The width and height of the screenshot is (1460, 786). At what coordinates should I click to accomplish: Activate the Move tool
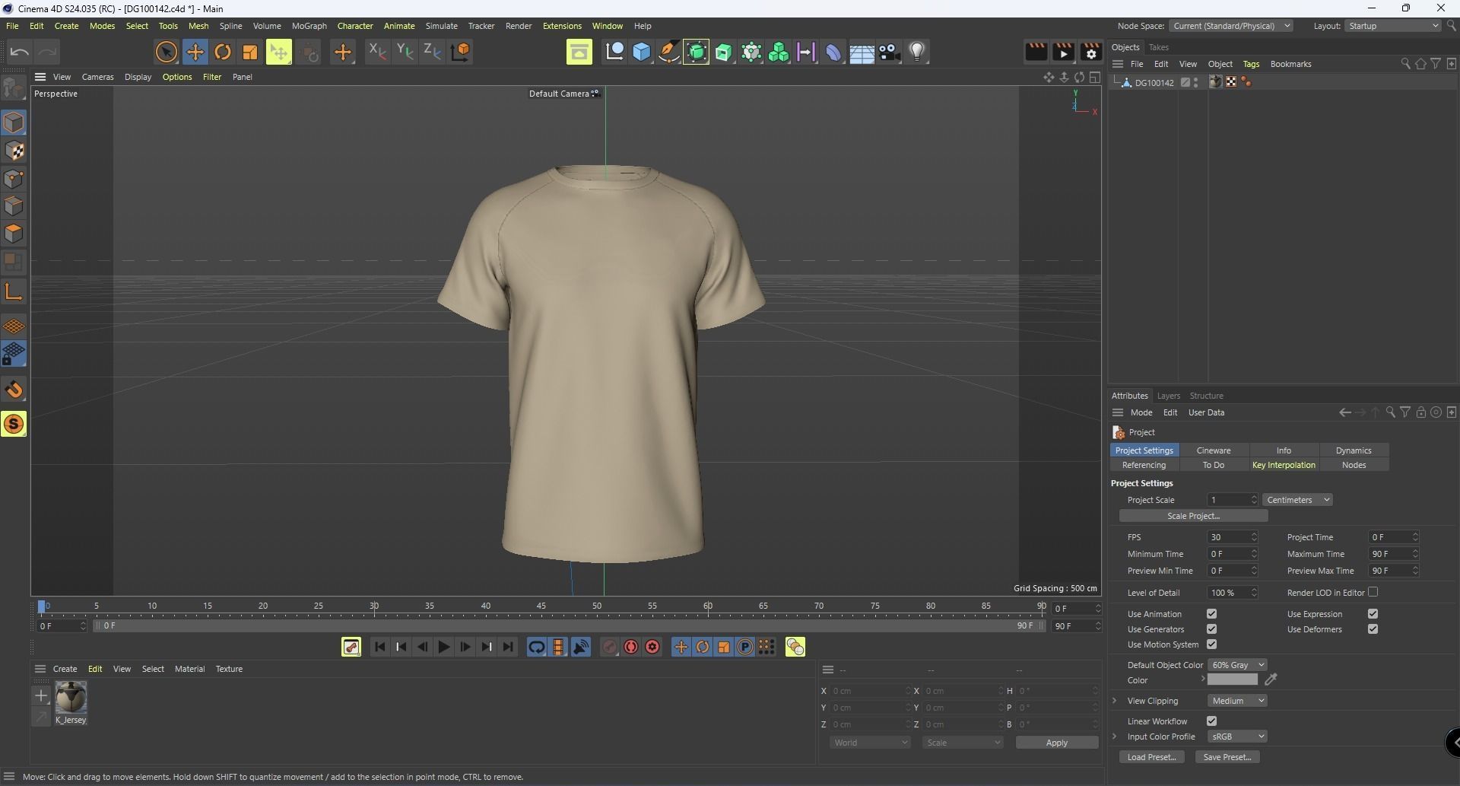click(195, 52)
